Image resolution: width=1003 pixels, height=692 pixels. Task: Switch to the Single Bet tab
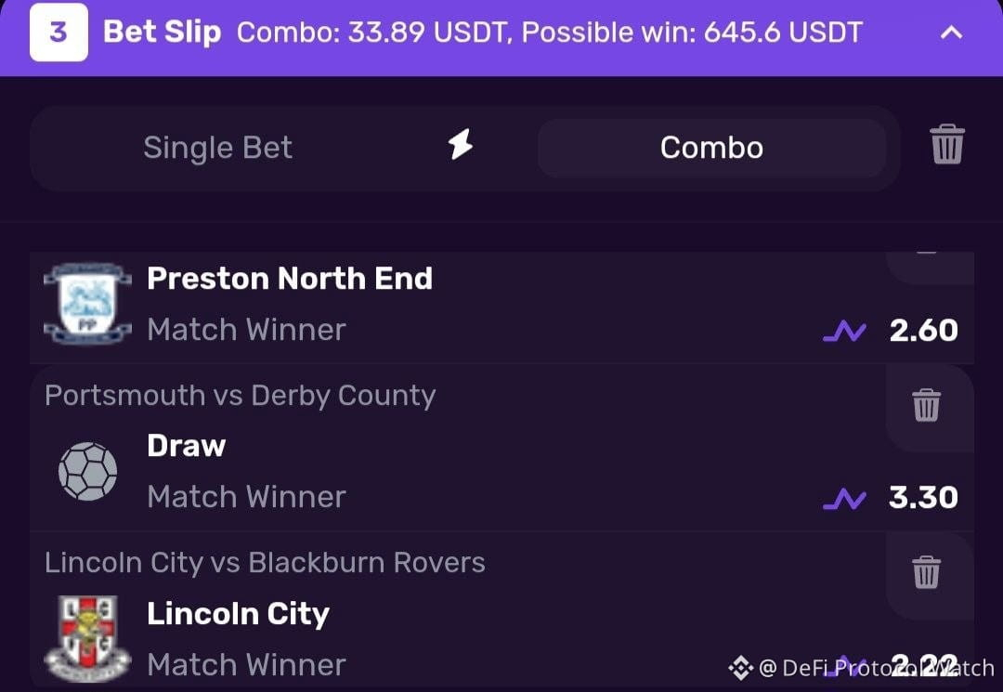[x=217, y=148]
